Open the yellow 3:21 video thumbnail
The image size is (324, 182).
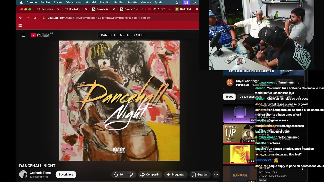[x=239, y=154]
